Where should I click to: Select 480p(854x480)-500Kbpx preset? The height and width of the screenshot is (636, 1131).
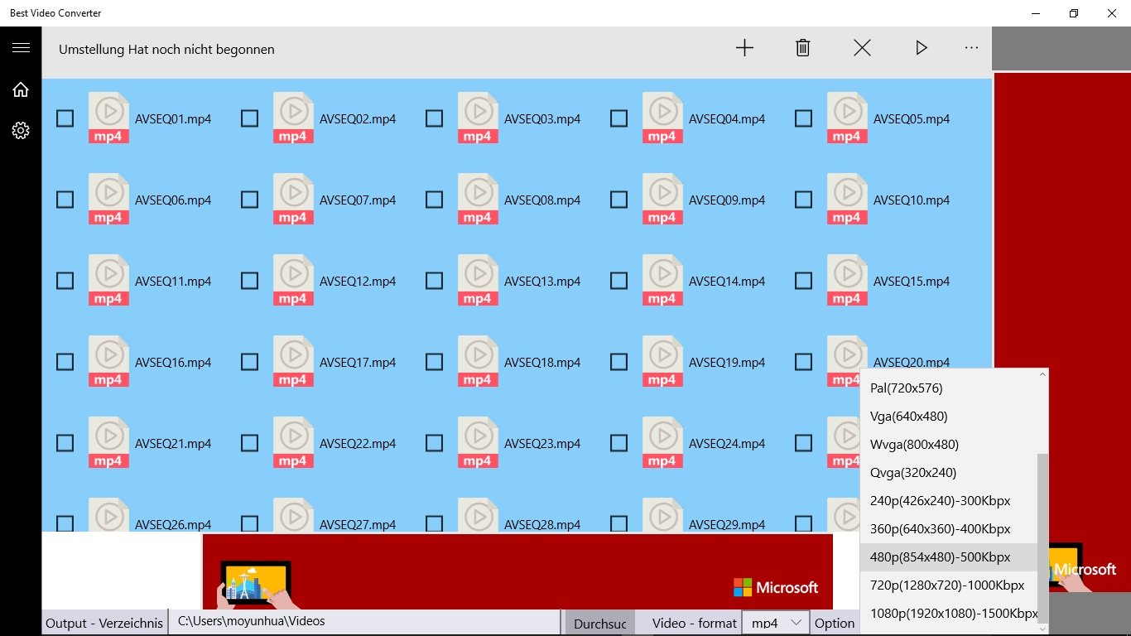pyautogui.click(x=948, y=556)
